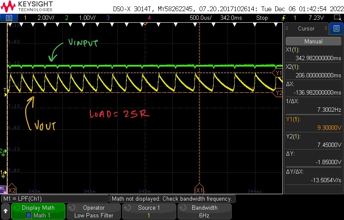Screen dimensions: 344x220
Task: Select the Y1 cursor flag
Action: 278,73
